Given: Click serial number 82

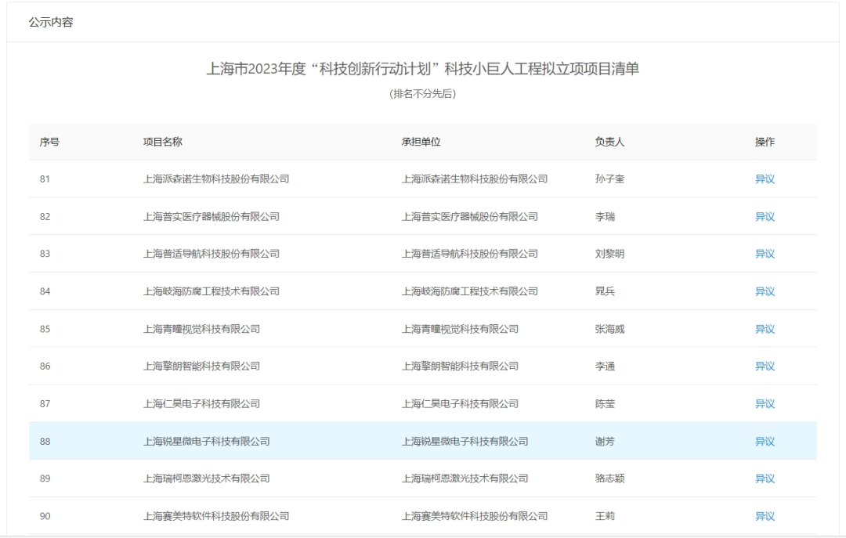Looking at the screenshot, I should coord(45,217).
